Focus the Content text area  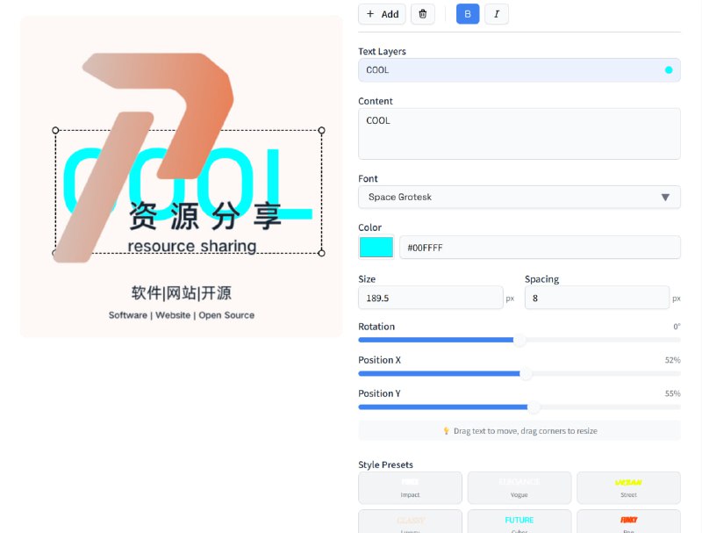point(519,133)
